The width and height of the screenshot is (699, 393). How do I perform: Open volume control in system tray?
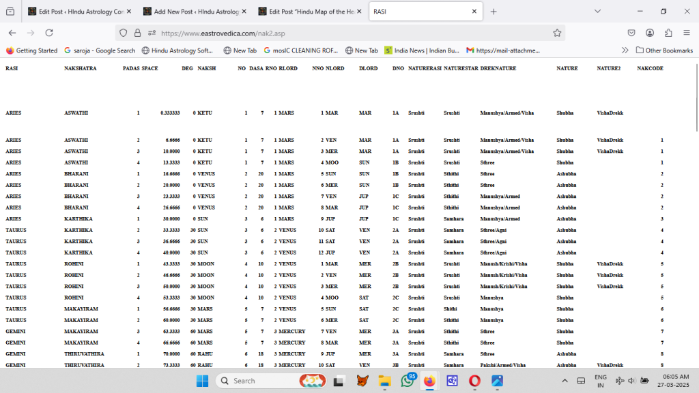(631, 381)
